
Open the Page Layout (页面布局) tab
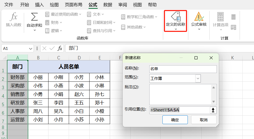(x=73, y=5)
